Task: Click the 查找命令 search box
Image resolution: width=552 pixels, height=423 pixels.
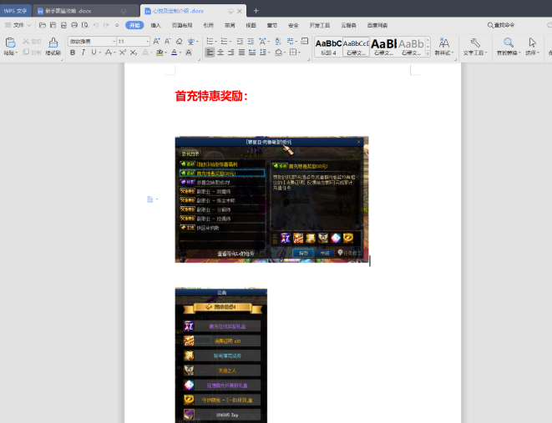Action: pyautogui.click(x=501, y=25)
